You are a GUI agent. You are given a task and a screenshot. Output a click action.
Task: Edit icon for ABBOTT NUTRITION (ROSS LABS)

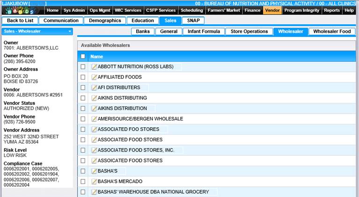(94, 66)
